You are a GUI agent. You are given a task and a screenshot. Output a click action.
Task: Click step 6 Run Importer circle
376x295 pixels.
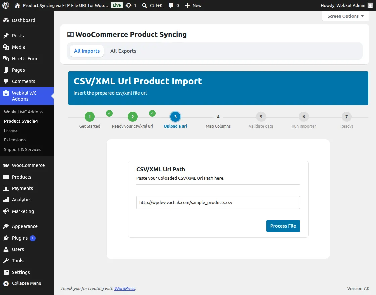pos(304,117)
